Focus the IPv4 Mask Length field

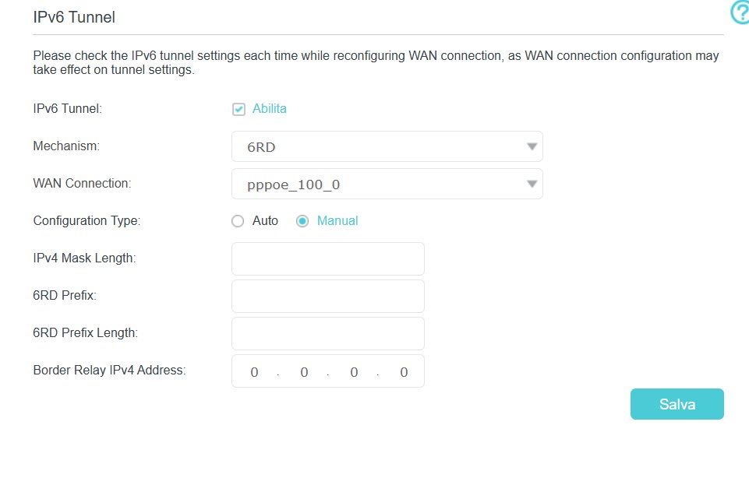tap(327, 258)
